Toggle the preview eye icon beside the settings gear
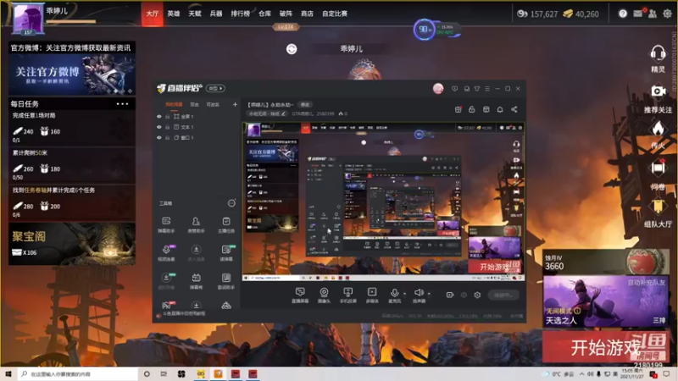The width and height of the screenshot is (678, 381). [464, 295]
